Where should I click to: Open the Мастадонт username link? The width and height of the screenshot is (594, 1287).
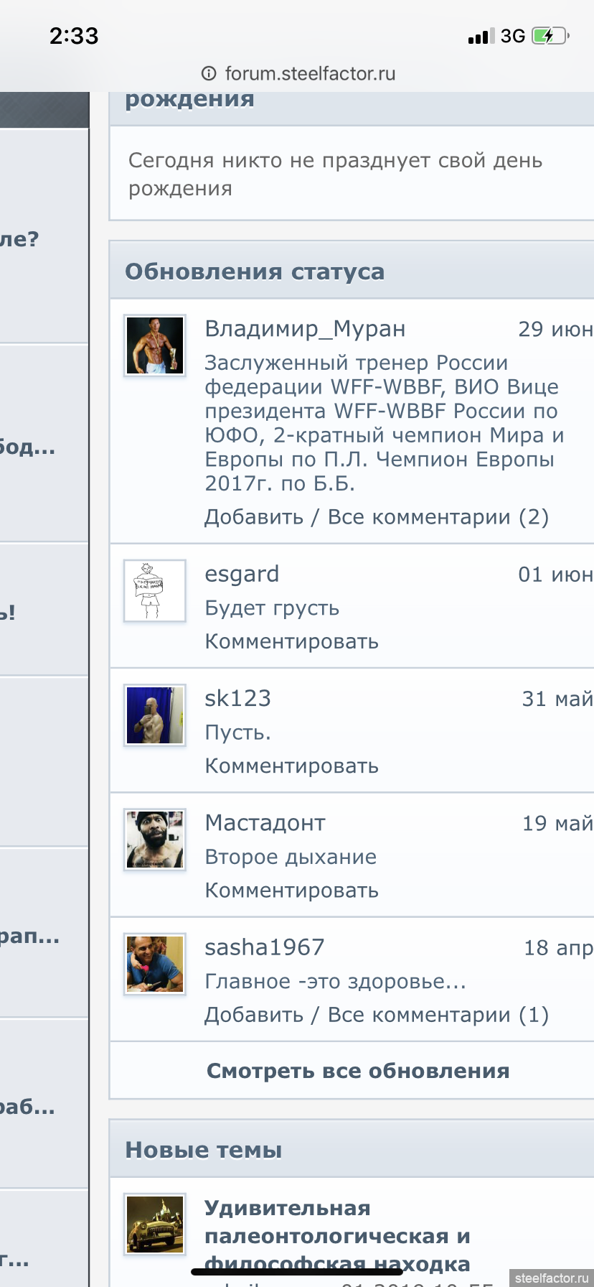(265, 823)
